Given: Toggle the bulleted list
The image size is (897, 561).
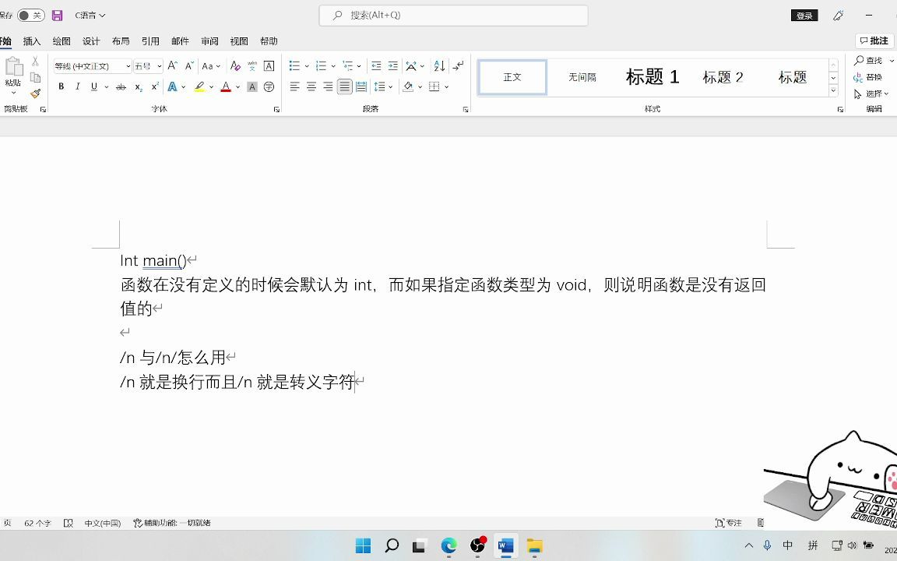Looking at the screenshot, I should [x=294, y=66].
